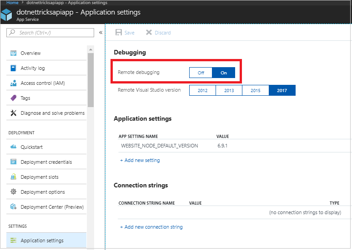Viewport: 352px width, 250px height.
Task: Open Deployment Center (Preview) menu item
Action: 52,207
